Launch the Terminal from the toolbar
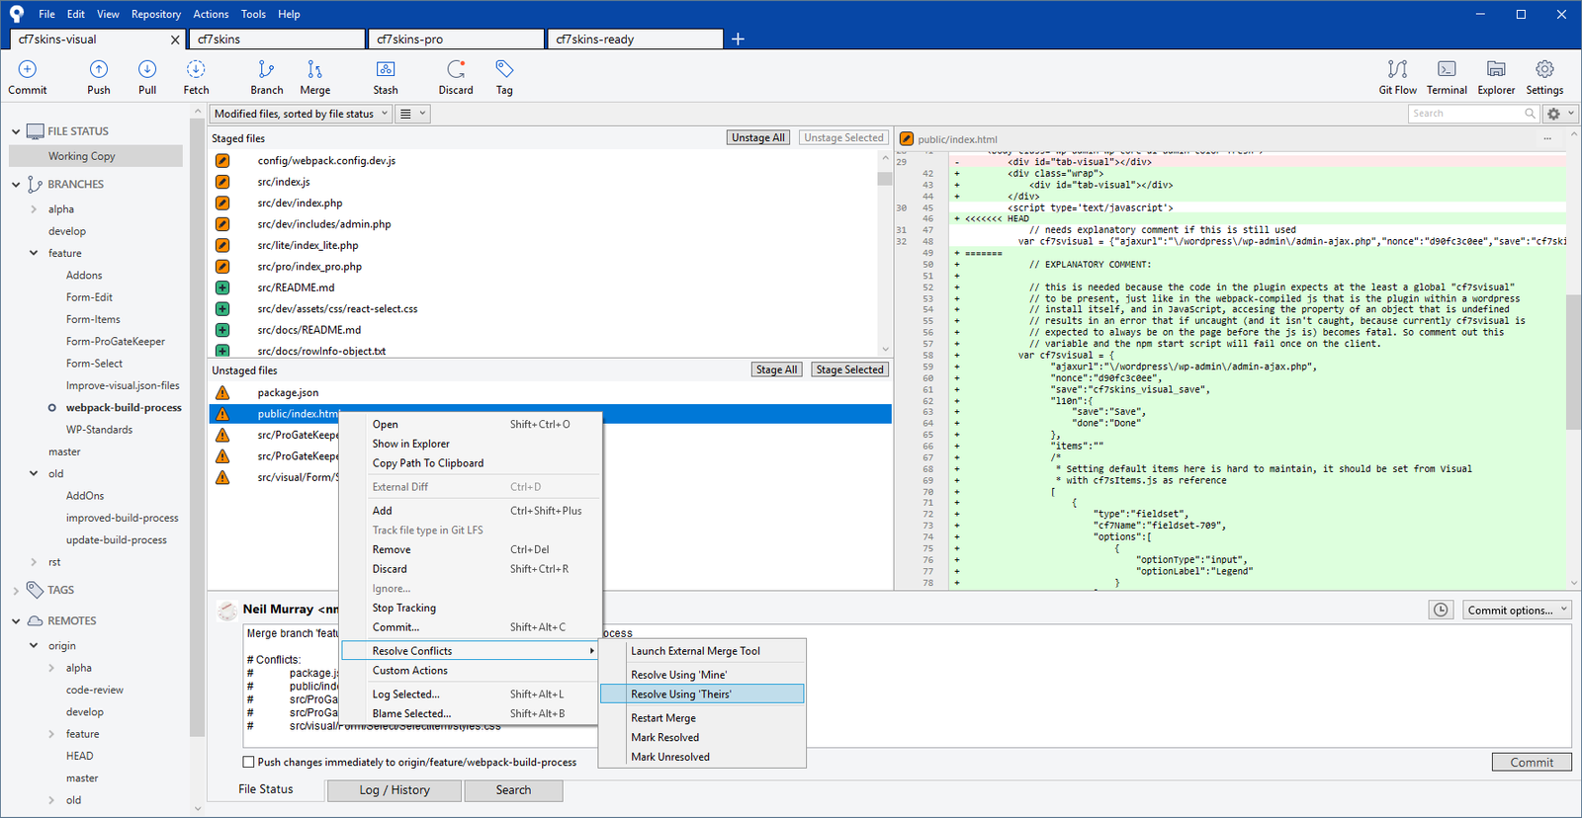The image size is (1582, 818). coord(1447,77)
